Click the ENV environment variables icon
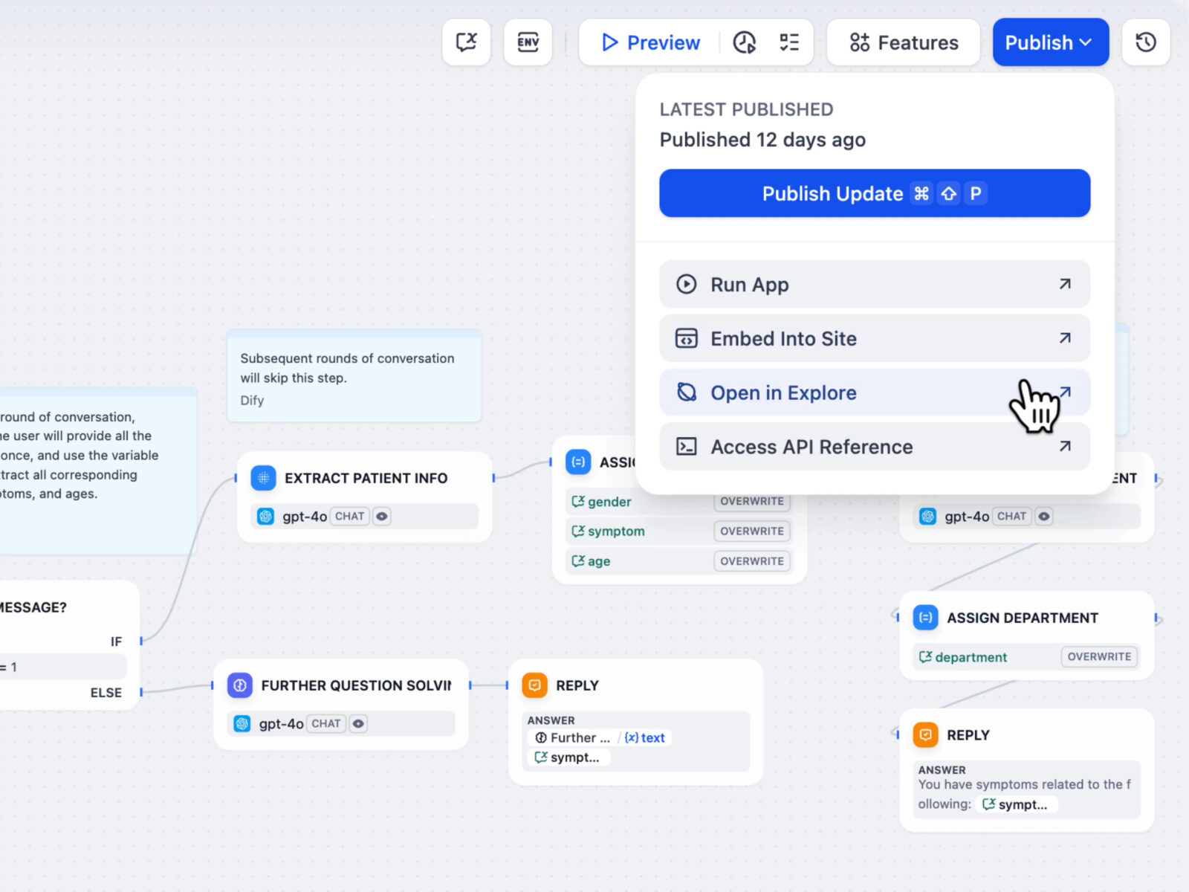Viewport: 1189px width, 892px height. pyautogui.click(x=528, y=42)
